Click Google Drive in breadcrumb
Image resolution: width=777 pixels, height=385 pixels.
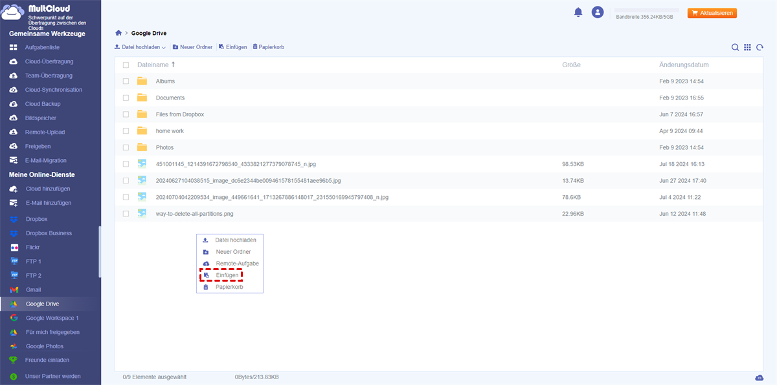click(x=149, y=33)
